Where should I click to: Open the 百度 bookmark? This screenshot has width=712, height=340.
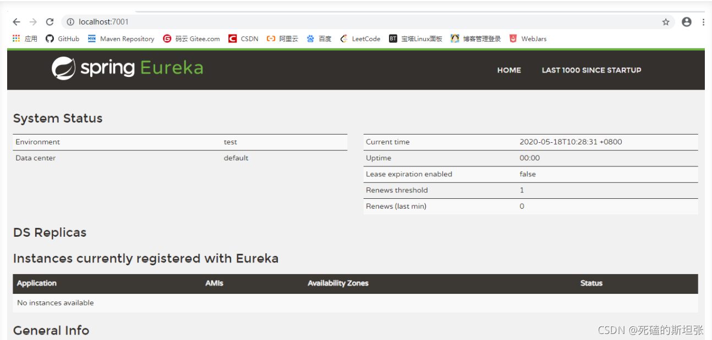click(319, 38)
